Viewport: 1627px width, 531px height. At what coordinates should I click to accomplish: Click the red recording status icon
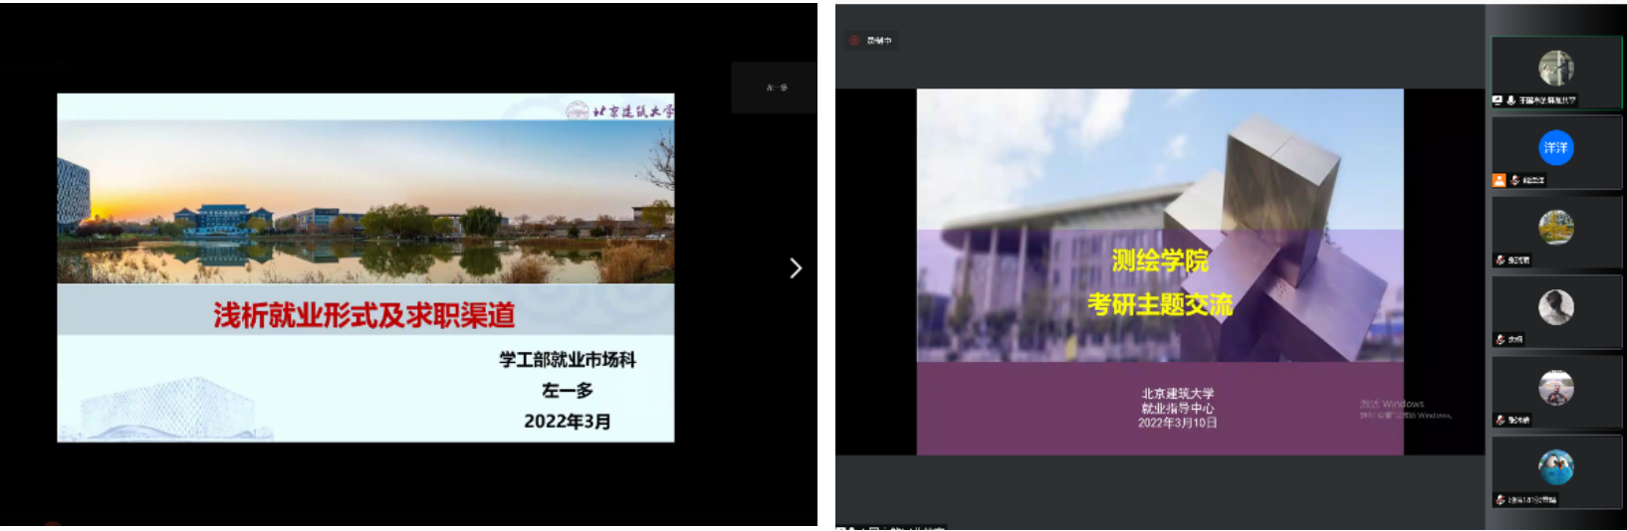[854, 41]
